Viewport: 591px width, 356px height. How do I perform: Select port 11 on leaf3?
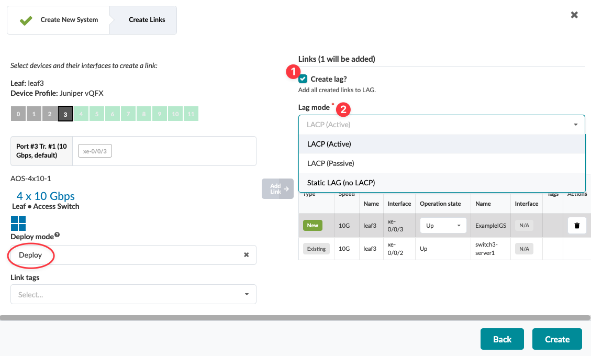191,114
